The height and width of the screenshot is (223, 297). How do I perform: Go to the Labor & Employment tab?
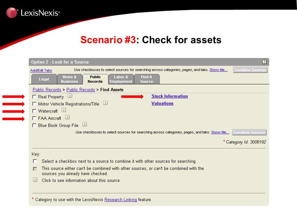click(121, 79)
